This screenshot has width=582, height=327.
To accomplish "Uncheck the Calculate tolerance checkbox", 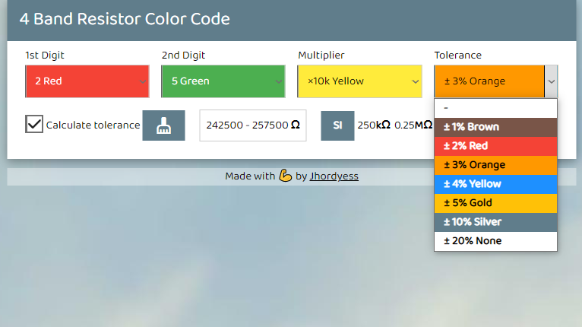I will click(x=34, y=124).
